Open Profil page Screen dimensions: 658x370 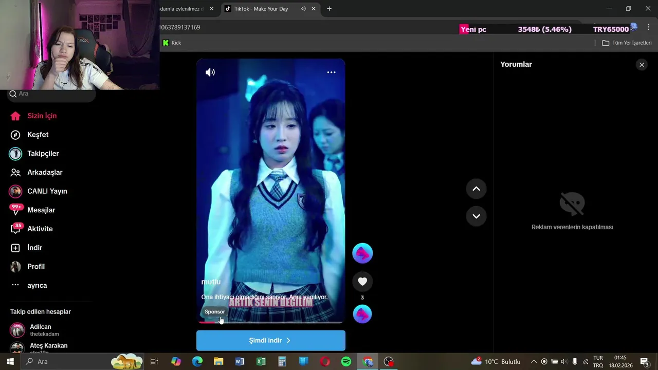(28, 266)
